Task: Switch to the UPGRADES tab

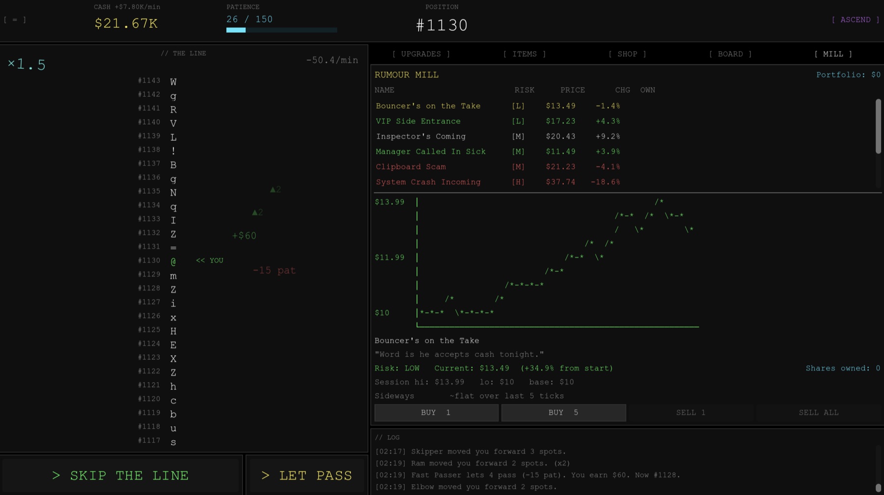Action: click(421, 54)
